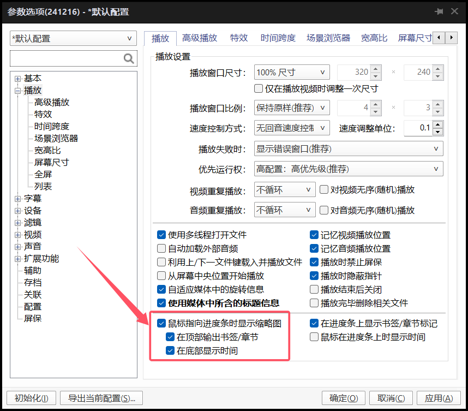
Task: Uncheck 播放时隐蔽指针
Action: [x=314, y=276]
